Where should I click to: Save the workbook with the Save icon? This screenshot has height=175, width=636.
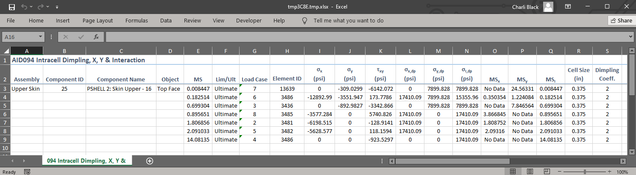[x=11, y=7]
